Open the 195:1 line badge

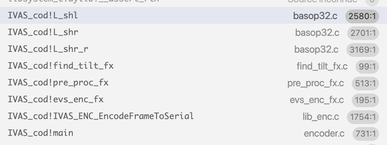pyautogui.click(x=365, y=100)
